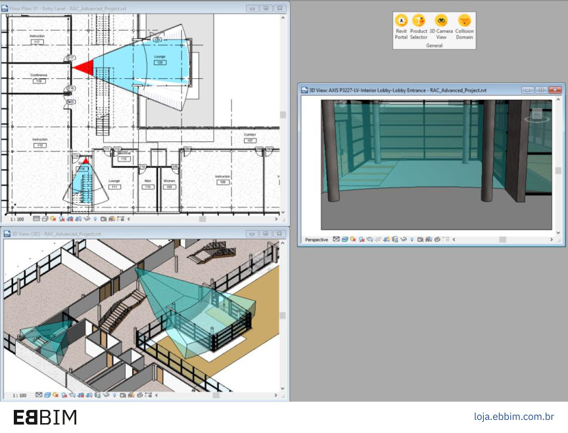Open Rendering Dialog in AXIS camera view
This screenshot has width=568, height=433.
370,239
